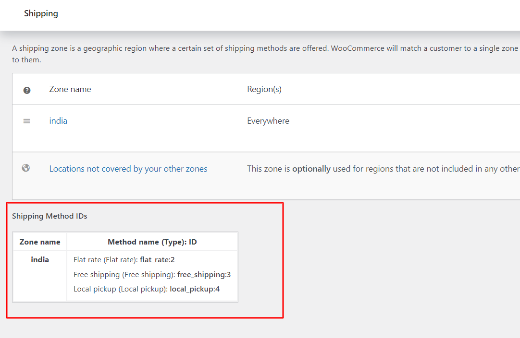Click the Shipping page title

click(x=41, y=13)
